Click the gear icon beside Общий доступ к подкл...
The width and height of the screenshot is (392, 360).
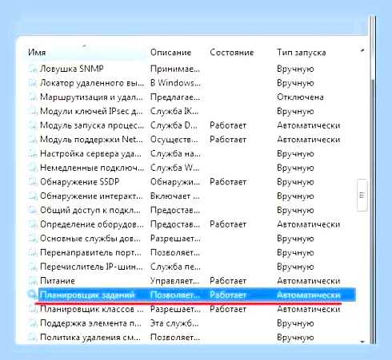tap(32, 210)
